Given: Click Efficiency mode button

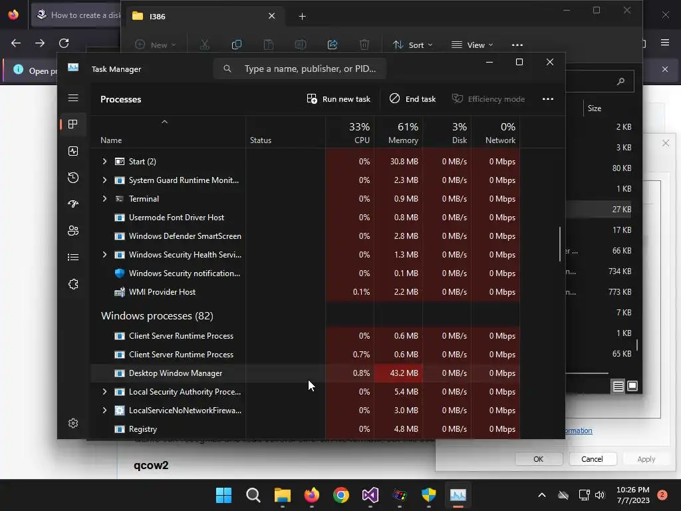Looking at the screenshot, I should pyautogui.click(x=489, y=99).
